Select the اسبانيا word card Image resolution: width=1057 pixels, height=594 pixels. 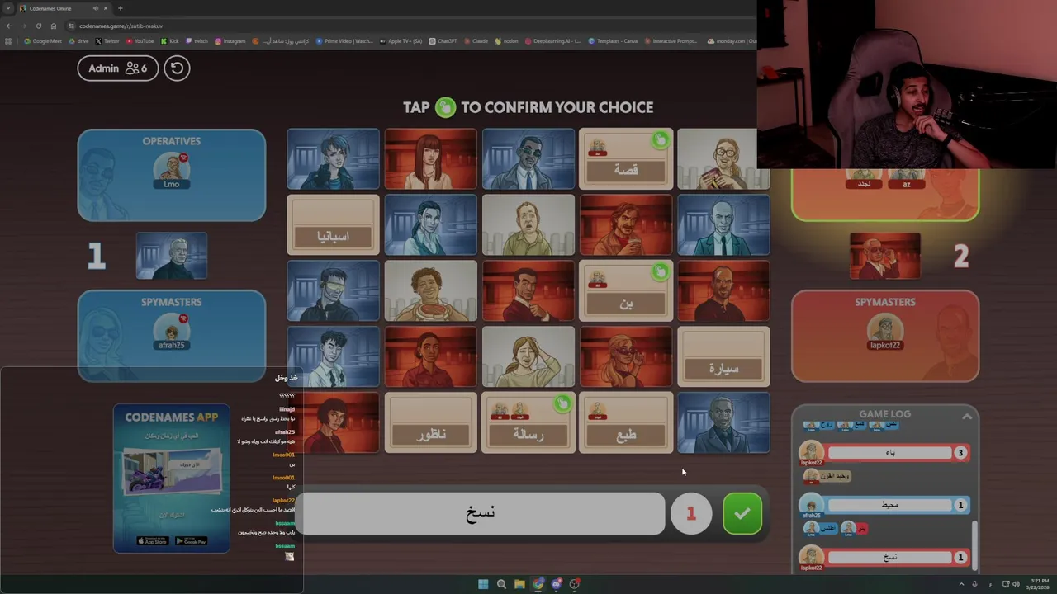click(x=333, y=225)
